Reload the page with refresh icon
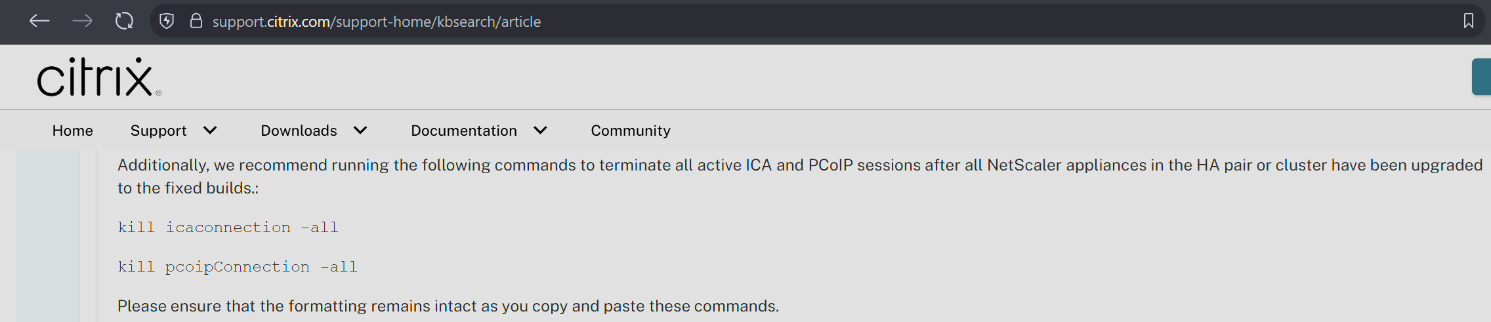This screenshot has width=1491, height=322. tap(124, 21)
